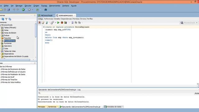Select the Variables de Salida tab
199x112 pixels.
114,107
